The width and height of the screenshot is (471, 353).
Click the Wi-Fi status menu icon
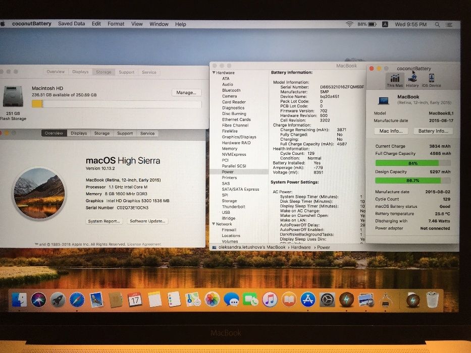click(x=349, y=24)
